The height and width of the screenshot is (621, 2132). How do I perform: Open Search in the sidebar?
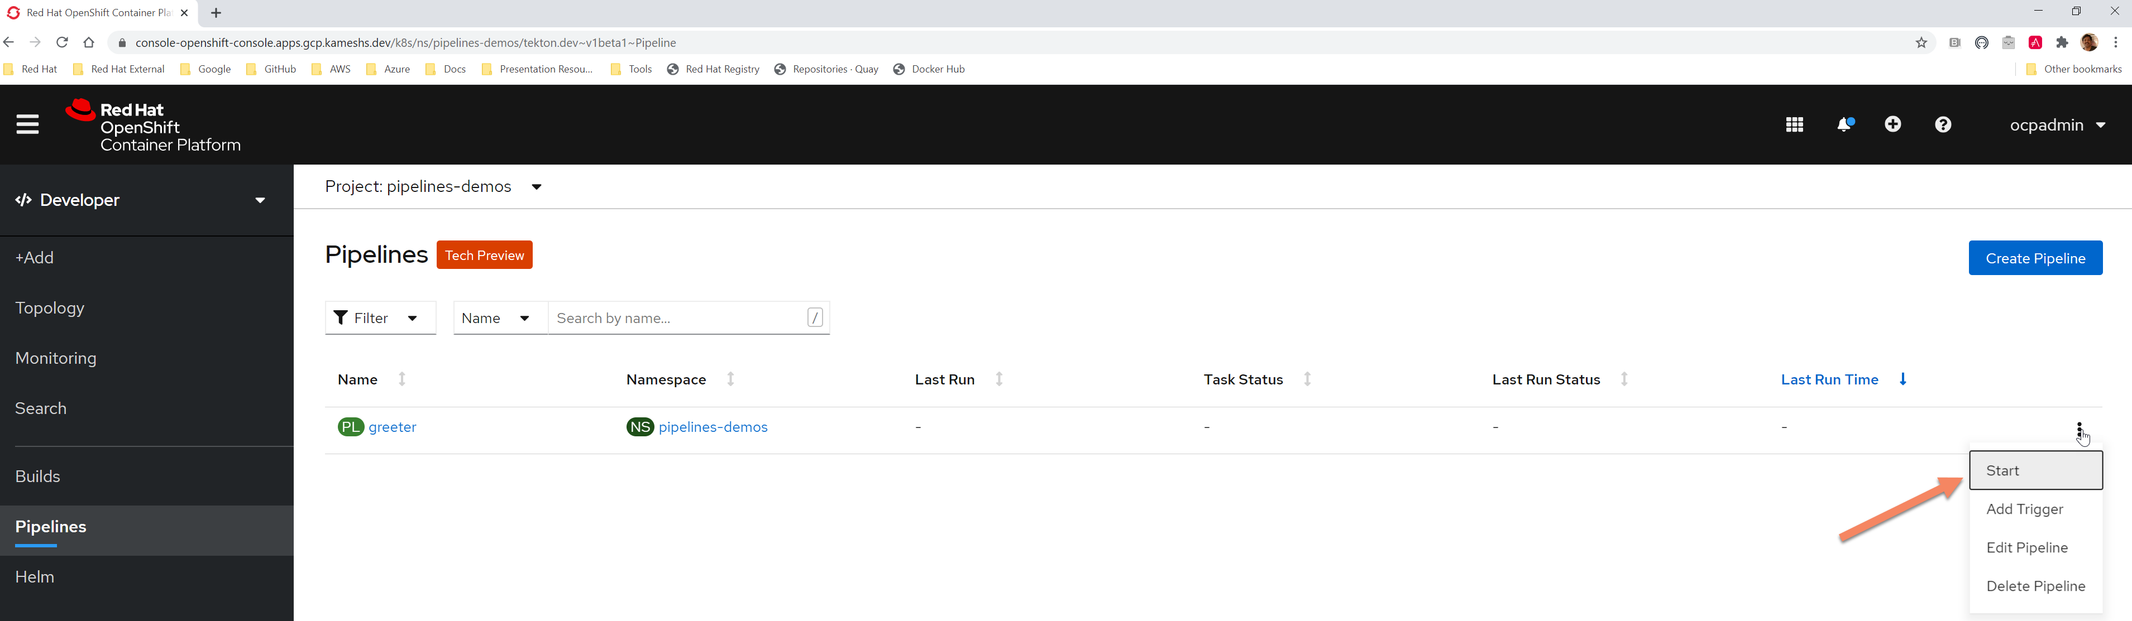click(x=146, y=408)
